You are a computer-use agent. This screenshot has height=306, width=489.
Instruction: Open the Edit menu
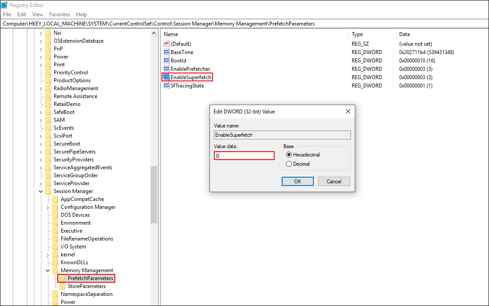(22, 15)
